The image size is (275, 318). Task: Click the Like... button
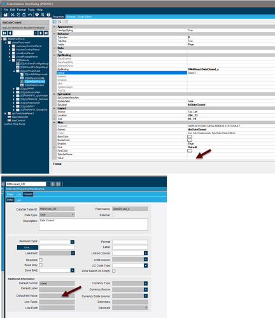pos(27,247)
